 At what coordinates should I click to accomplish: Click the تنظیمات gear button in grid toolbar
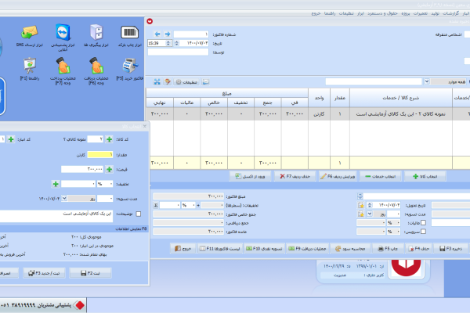pyautogui.click(x=186, y=81)
